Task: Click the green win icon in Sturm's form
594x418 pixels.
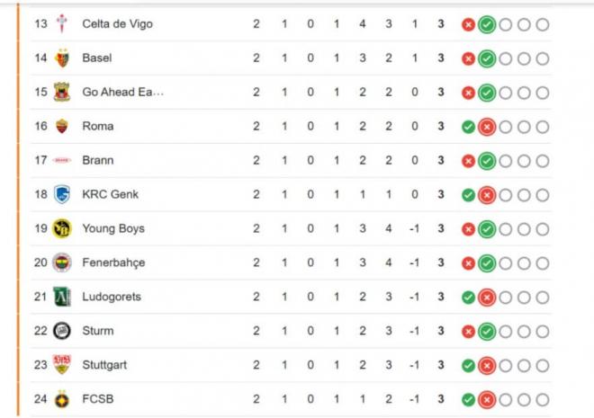Action: (487, 332)
